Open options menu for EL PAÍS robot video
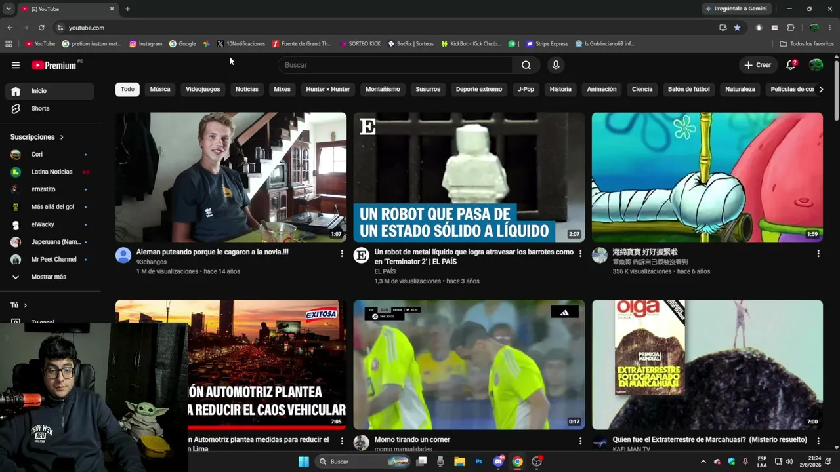This screenshot has width=840, height=472. point(579,254)
